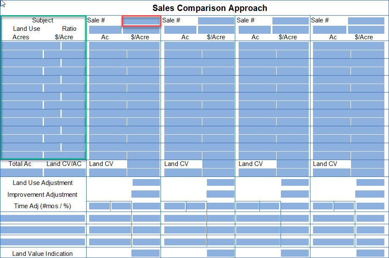Select the fourth sale's Sale # input
The height and width of the screenshot is (258, 389).
click(x=366, y=21)
